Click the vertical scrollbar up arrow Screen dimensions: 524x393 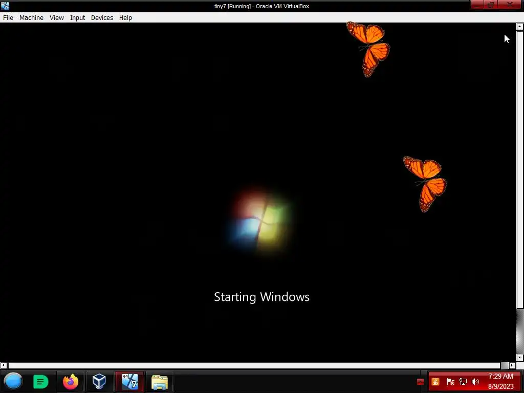520,27
